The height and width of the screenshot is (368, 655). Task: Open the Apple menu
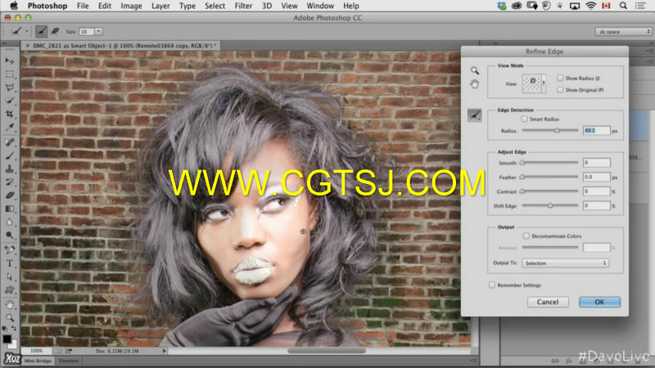(14, 6)
